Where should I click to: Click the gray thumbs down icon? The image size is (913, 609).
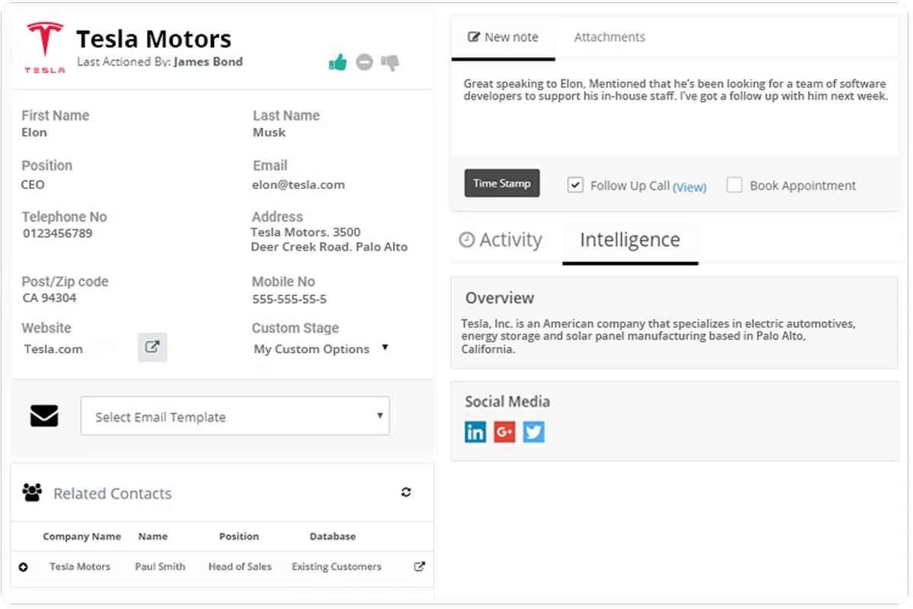coord(390,62)
